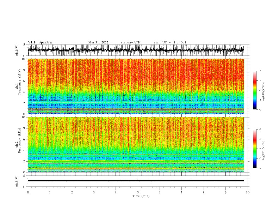Viewport: 279px width, 216px height.
Task: Click the ch.1 colorbar log(PSD) label
Action: coord(264,92)
